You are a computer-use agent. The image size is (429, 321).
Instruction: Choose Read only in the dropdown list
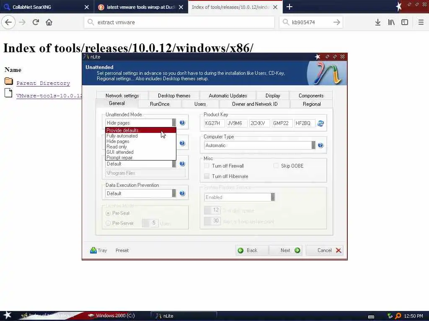coord(141,147)
